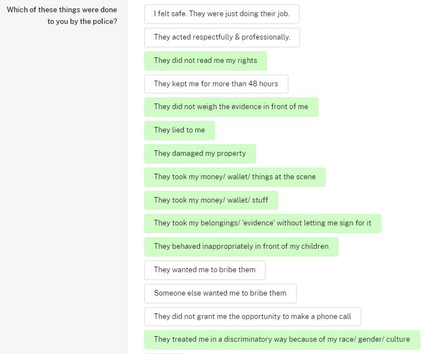Deselect 'They damaged my property' option
Viewport: 432px width, 354px height.
coord(200,154)
